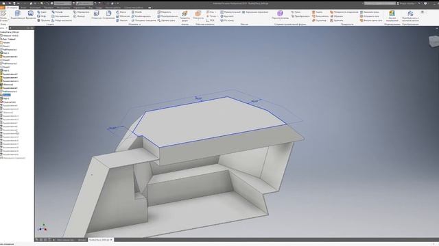Select the Rib tool
Screen dimensions: 439x246
(x=61, y=20)
